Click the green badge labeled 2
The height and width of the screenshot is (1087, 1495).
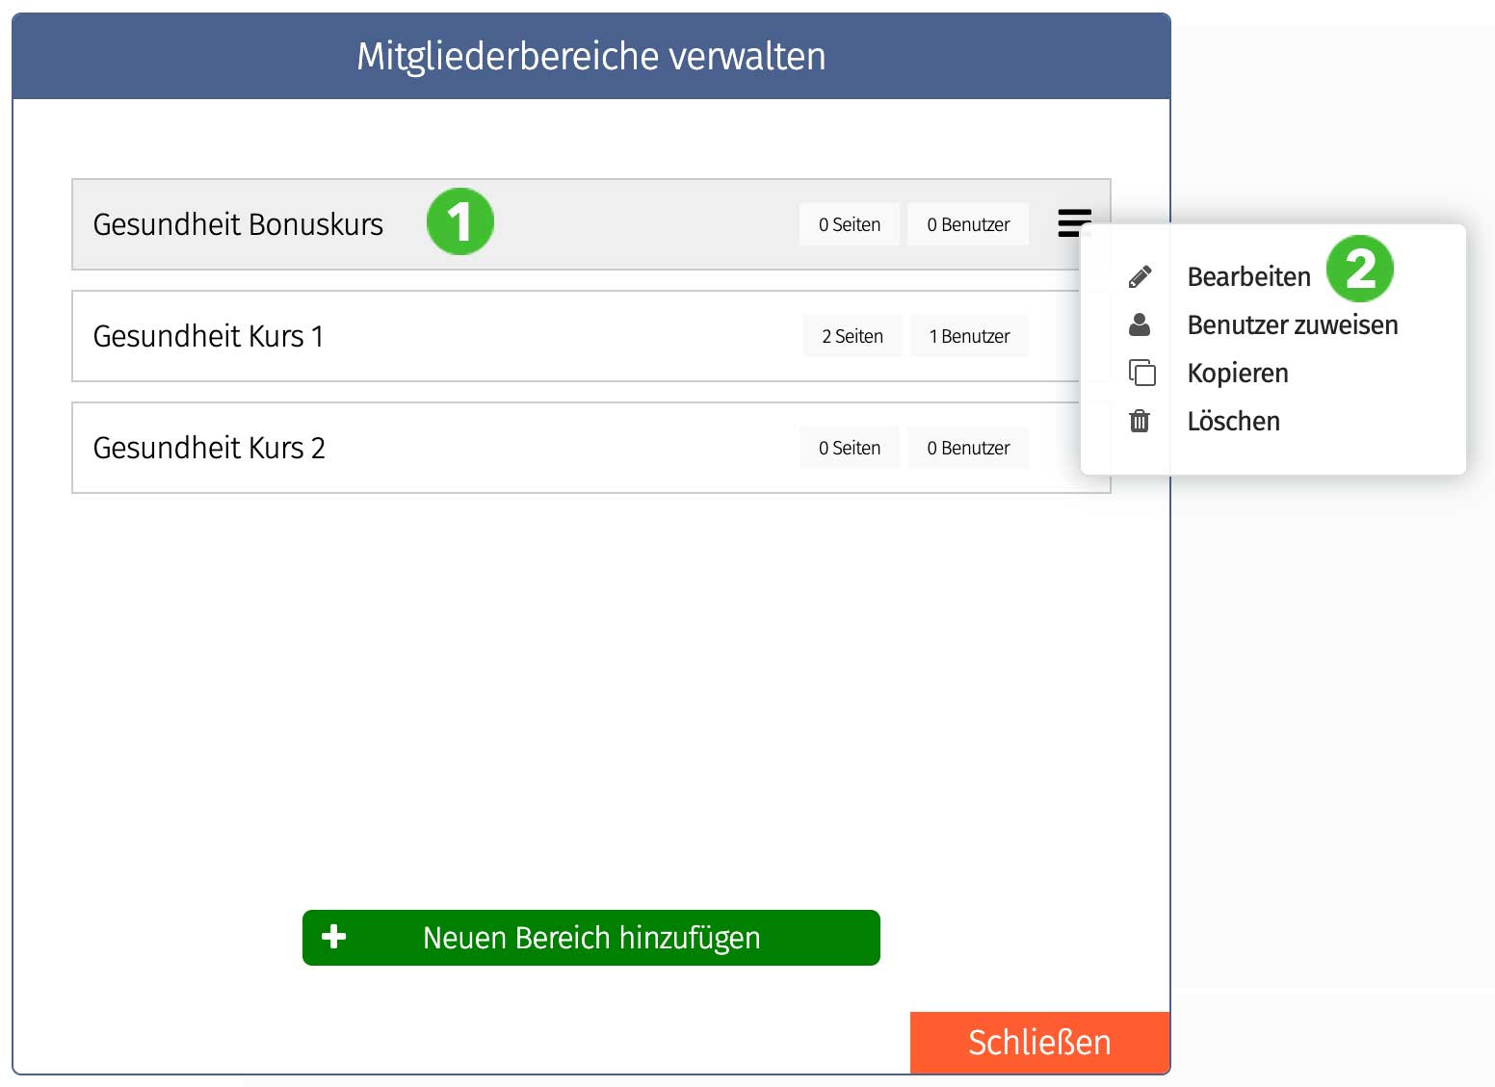(x=1362, y=270)
